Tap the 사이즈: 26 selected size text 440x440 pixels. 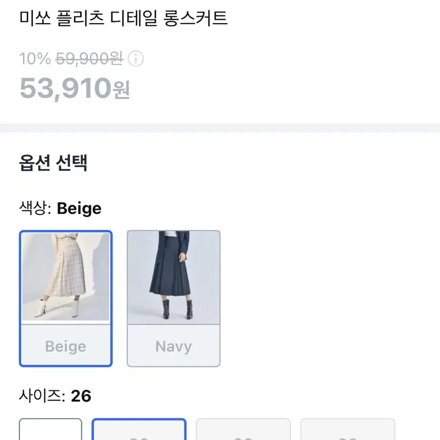point(55,396)
